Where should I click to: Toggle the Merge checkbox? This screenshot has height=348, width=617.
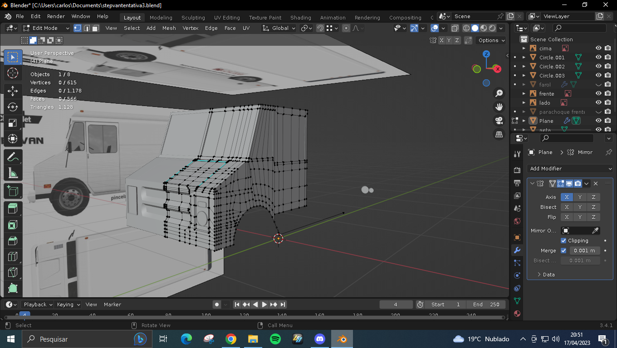coord(563,251)
